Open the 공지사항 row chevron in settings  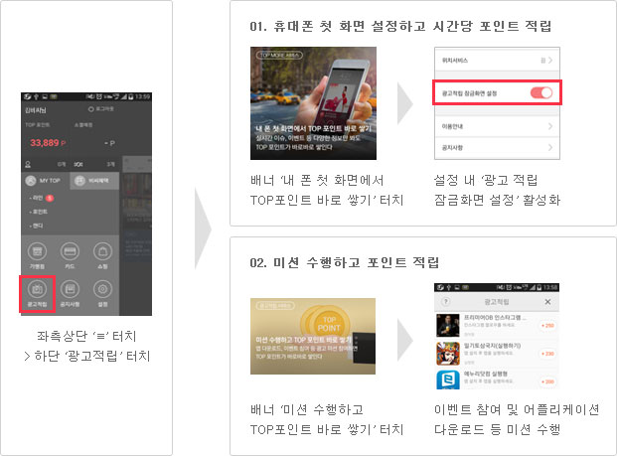pos(549,147)
